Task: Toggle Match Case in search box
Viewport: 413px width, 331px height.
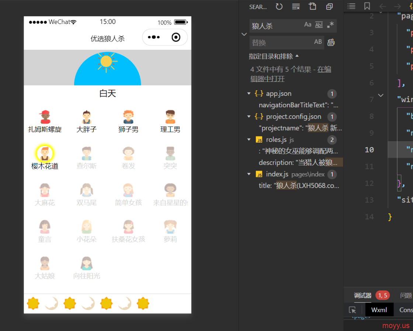Action: [308, 25]
